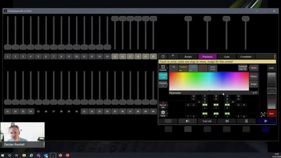
Task: Open the help question mark button
Action: point(163,57)
